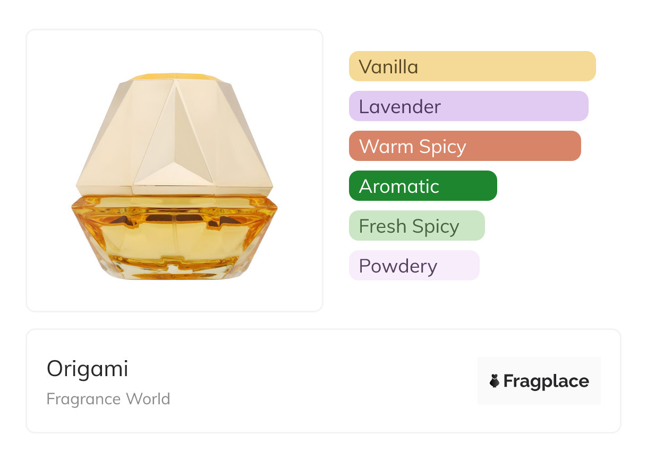Click the "Aromatic" white text label
Screen dimensions: 647x459
399,186
